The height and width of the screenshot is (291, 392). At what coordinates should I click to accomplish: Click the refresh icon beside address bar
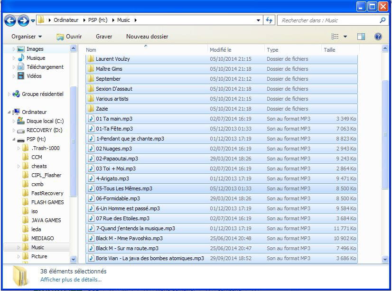click(x=269, y=20)
